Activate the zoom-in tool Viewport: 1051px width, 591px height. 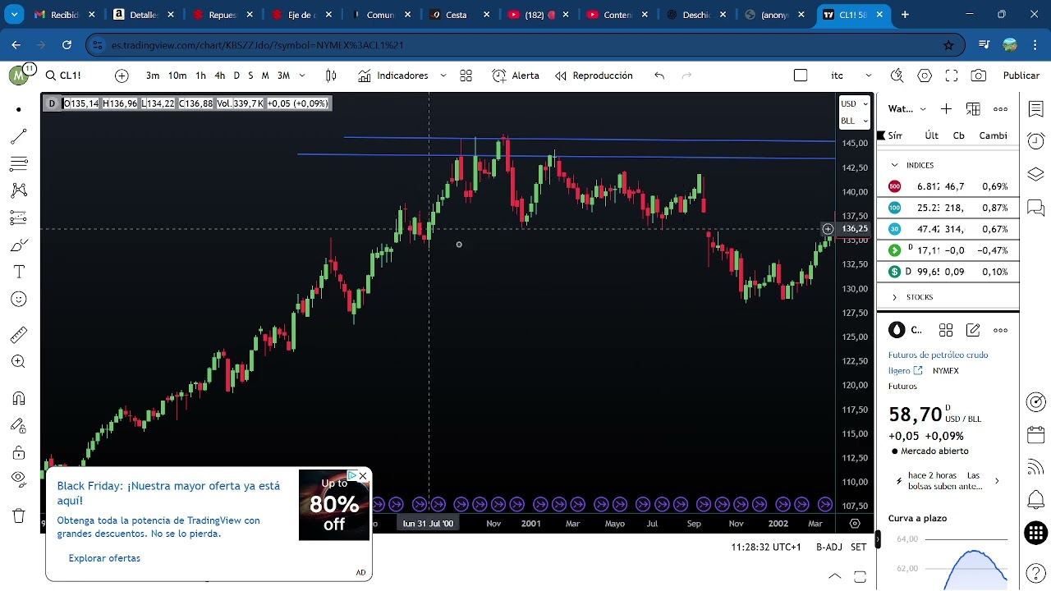coord(19,362)
